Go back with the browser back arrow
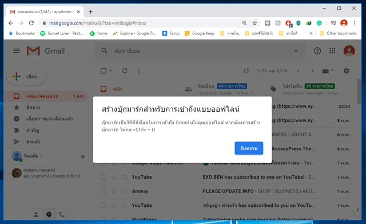Screen dimensions: 366x224 tap(11, 23)
